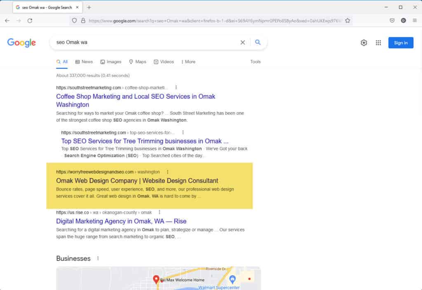
Task: Open options menu beside coffee-shop-marketing result
Action: tap(176, 87)
